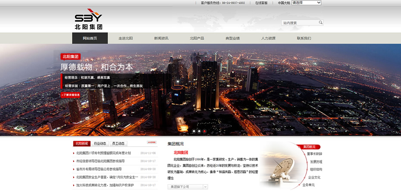Click the 站内搜索 search input field
Image resolution: width=401 pixels, height=194 pixels.
[x=300, y=23]
